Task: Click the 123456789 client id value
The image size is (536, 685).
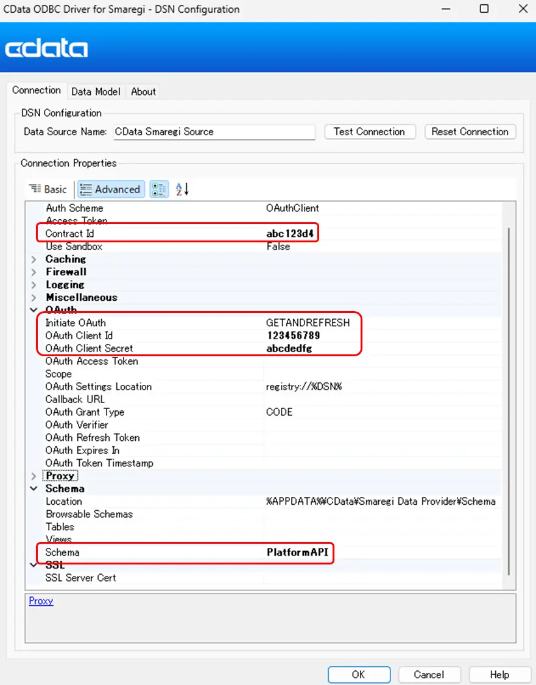Action: 294,335
